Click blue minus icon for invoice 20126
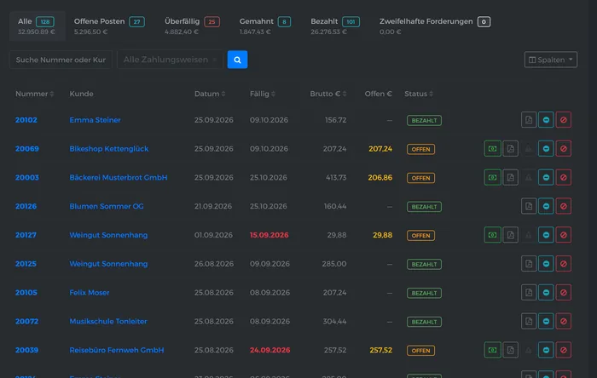 tap(546, 206)
